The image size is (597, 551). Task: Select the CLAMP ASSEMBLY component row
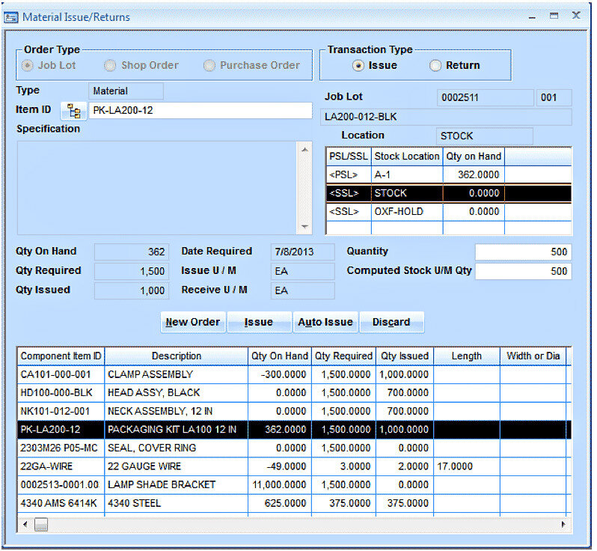click(x=150, y=374)
